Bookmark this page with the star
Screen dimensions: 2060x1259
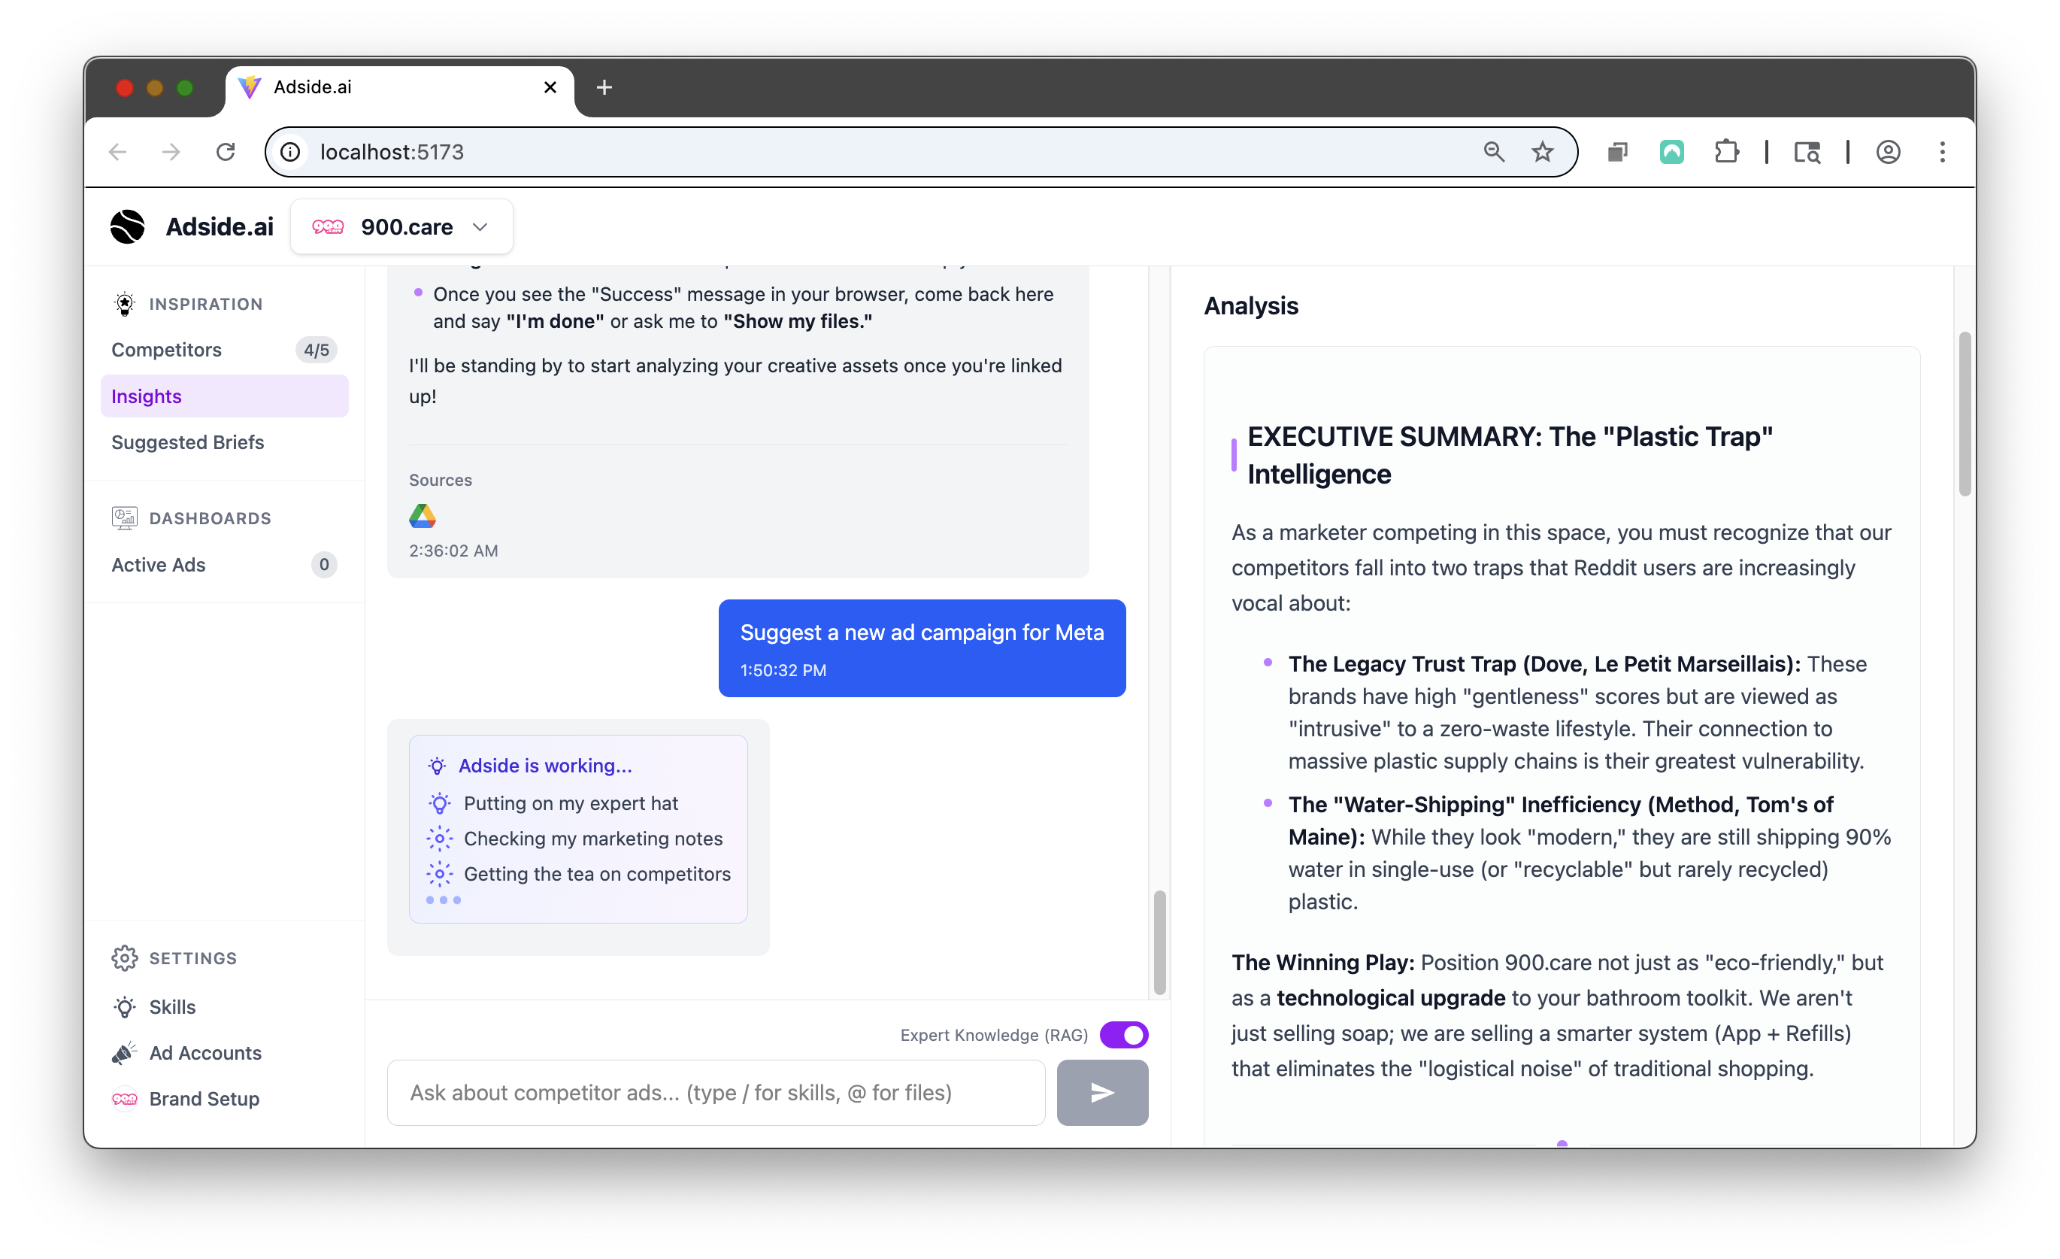tap(1543, 152)
